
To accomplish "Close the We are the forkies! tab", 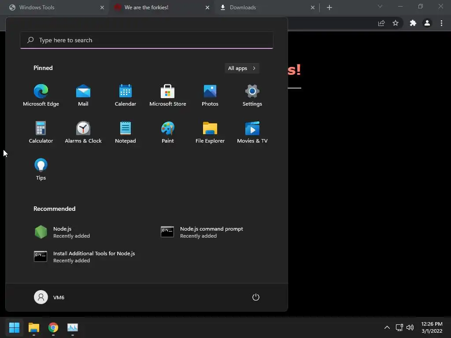I will tap(207, 7).
